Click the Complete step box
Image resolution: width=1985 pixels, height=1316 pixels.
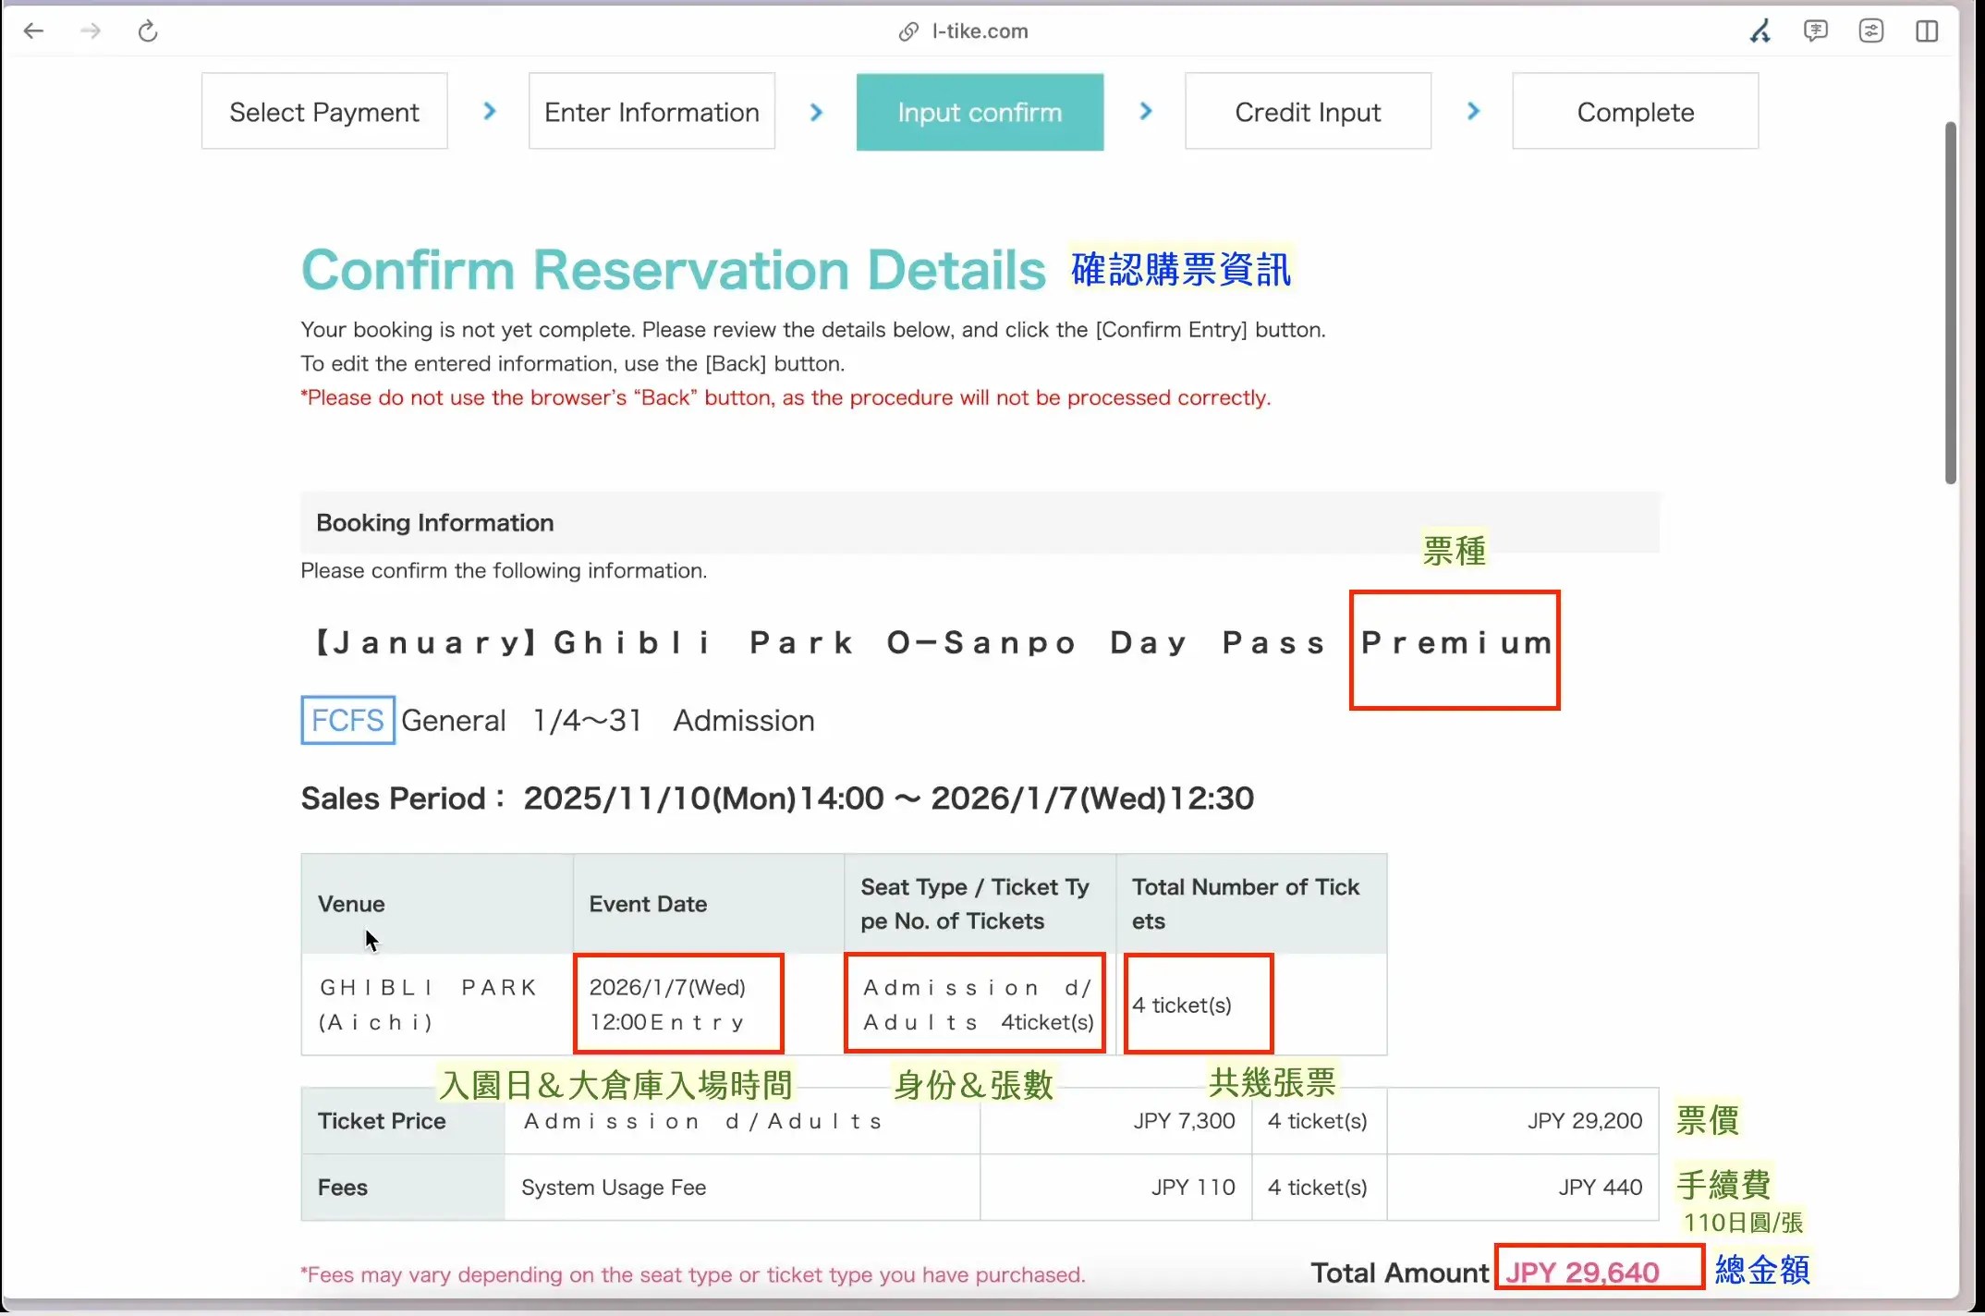point(1635,112)
